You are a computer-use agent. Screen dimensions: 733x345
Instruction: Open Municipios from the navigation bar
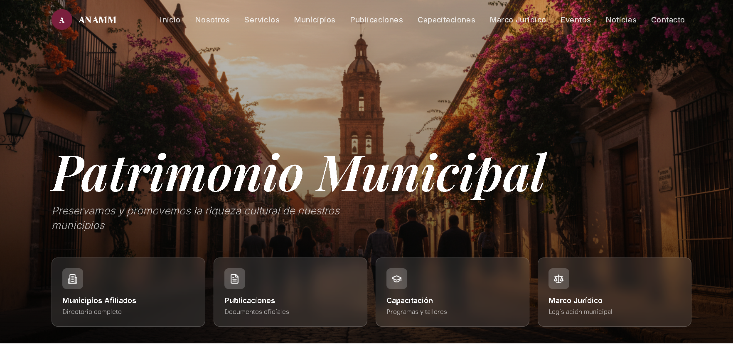pyautogui.click(x=315, y=20)
